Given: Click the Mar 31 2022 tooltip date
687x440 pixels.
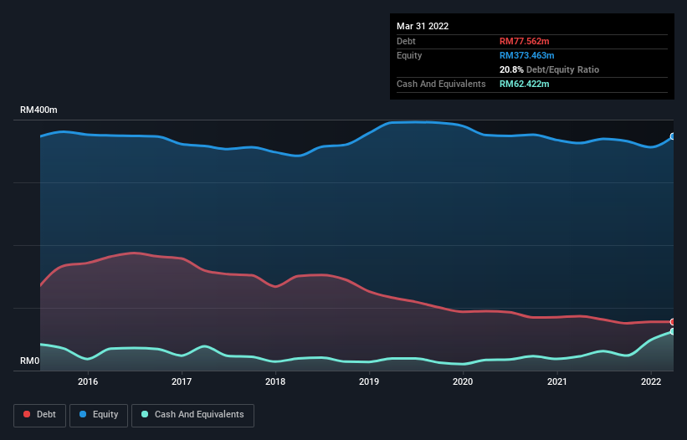Looking at the screenshot, I should (423, 26).
